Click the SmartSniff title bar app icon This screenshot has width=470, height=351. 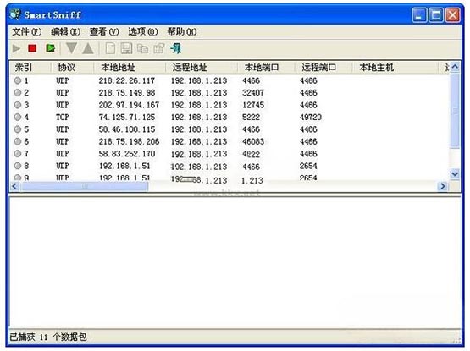pyautogui.click(x=15, y=14)
